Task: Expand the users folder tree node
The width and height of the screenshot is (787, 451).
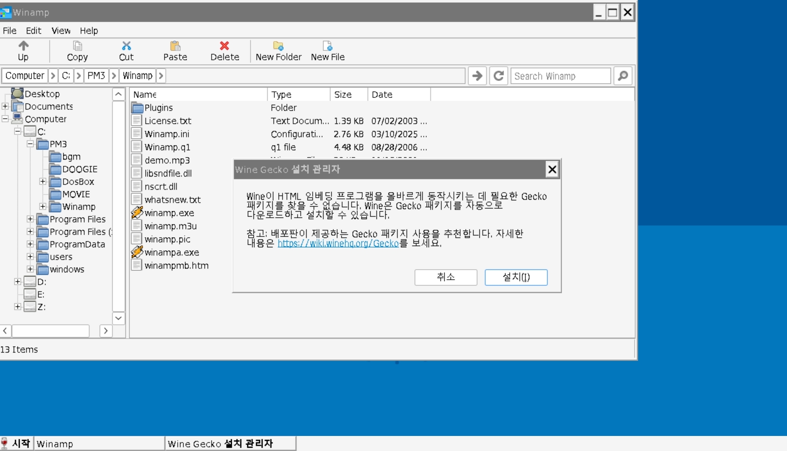Action: [30, 256]
